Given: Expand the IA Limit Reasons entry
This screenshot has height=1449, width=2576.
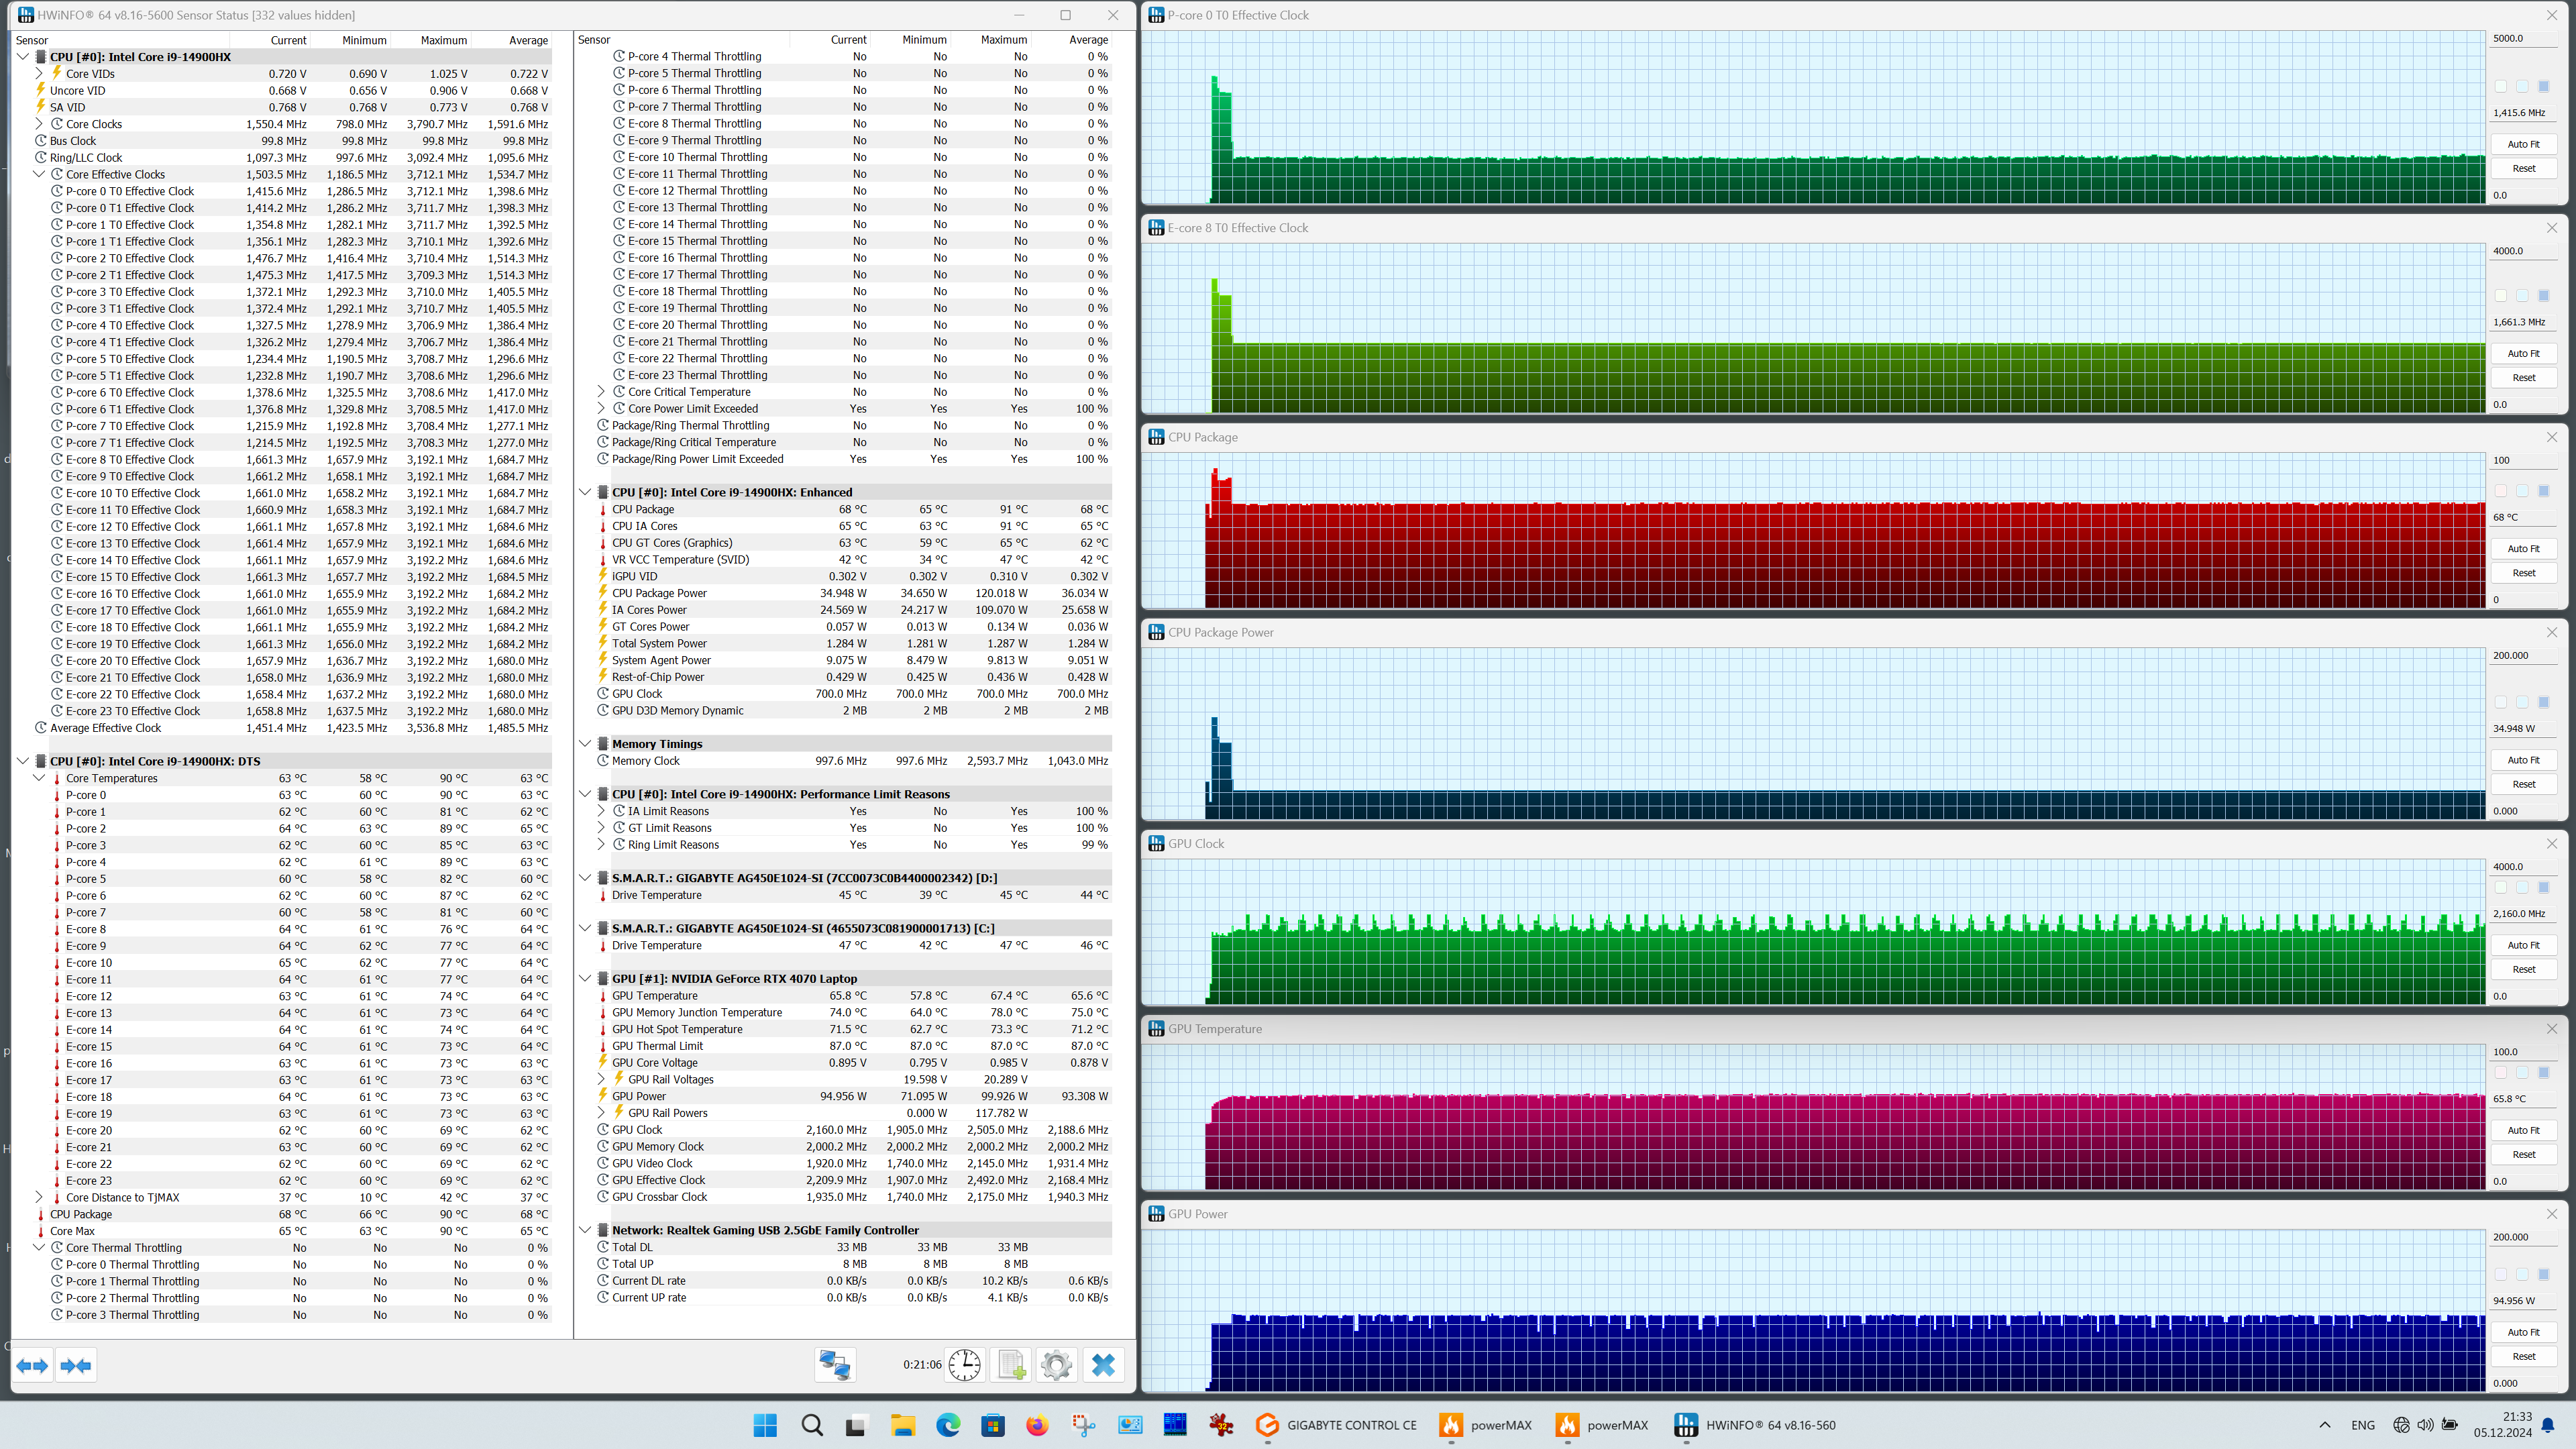Looking at the screenshot, I should 601,811.
